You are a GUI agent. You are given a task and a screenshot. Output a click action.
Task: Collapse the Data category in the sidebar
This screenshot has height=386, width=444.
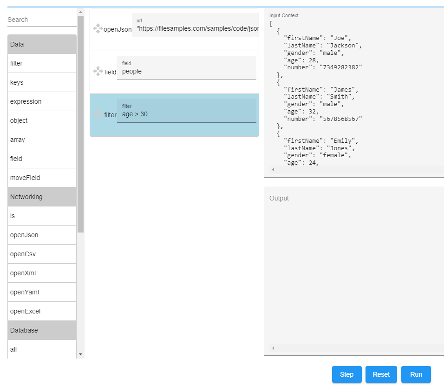pos(42,44)
